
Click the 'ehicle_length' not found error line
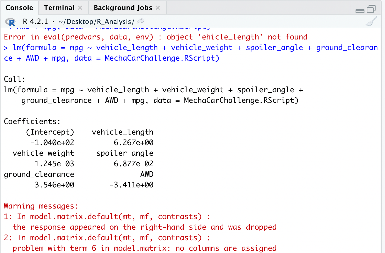tap(156, 37)
